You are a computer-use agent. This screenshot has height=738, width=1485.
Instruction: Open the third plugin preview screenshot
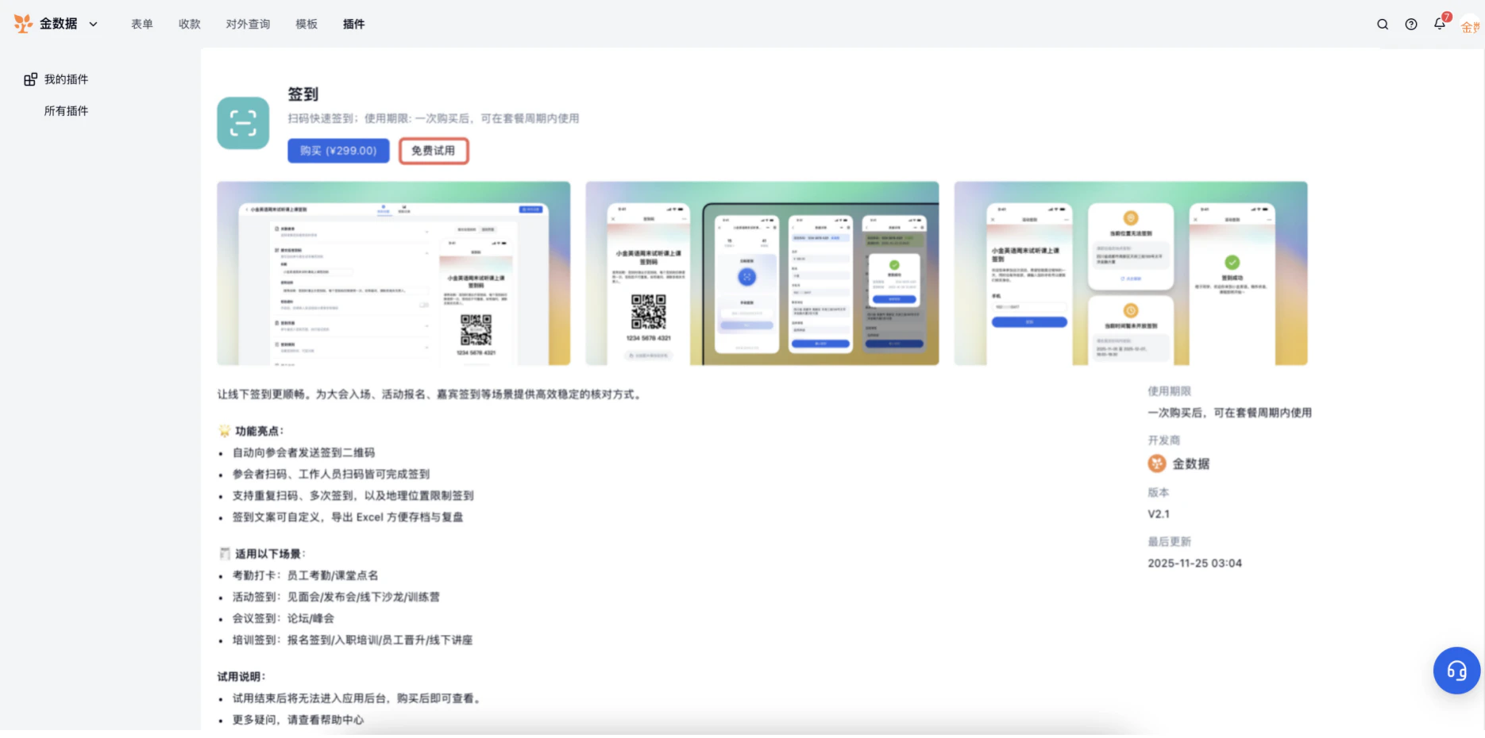click(1131, 273)
